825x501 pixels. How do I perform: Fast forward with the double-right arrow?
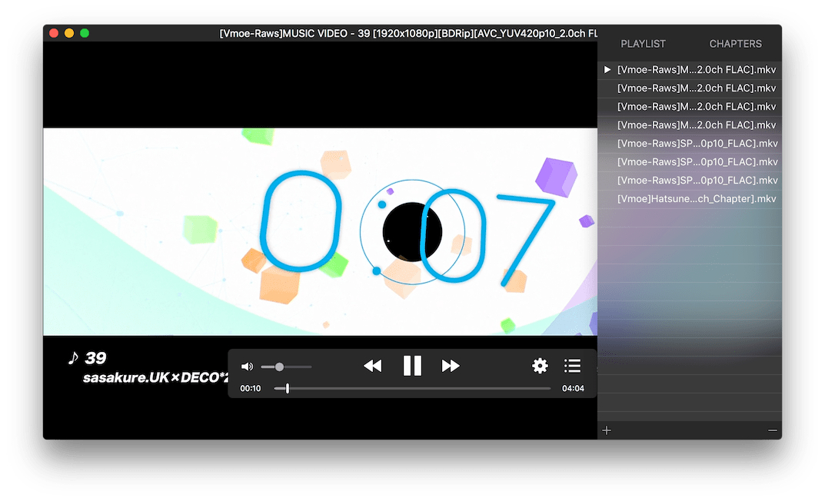451,367
